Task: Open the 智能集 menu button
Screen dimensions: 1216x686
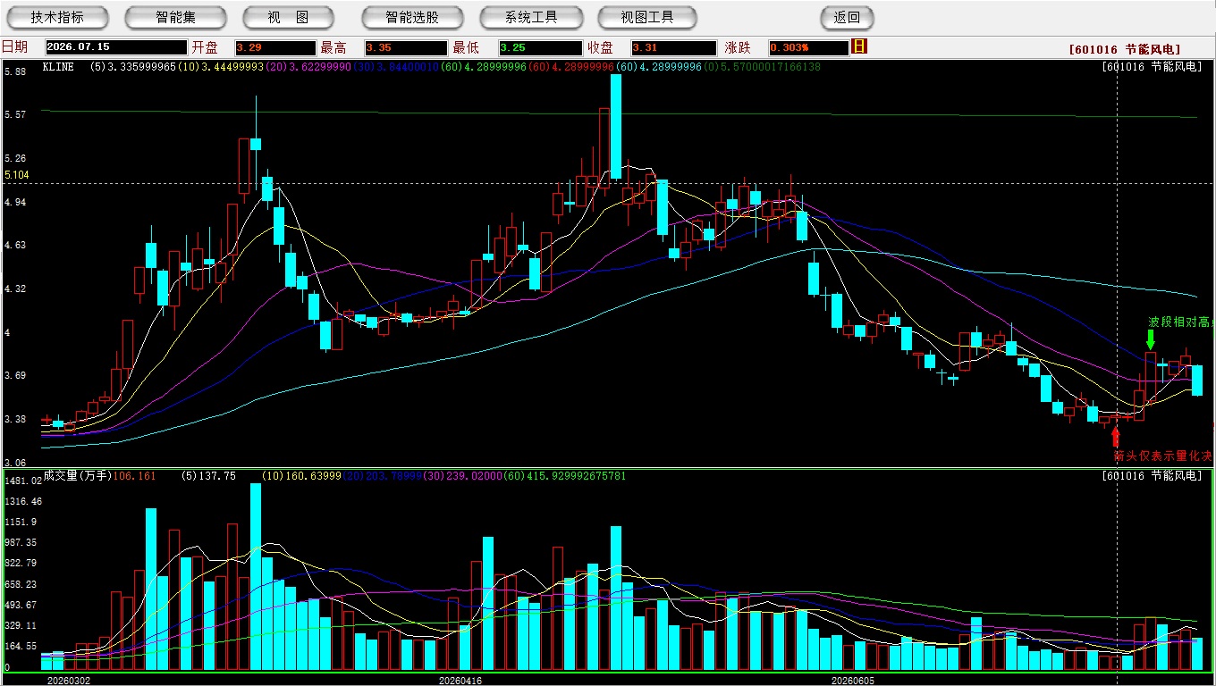Action: 176,17
